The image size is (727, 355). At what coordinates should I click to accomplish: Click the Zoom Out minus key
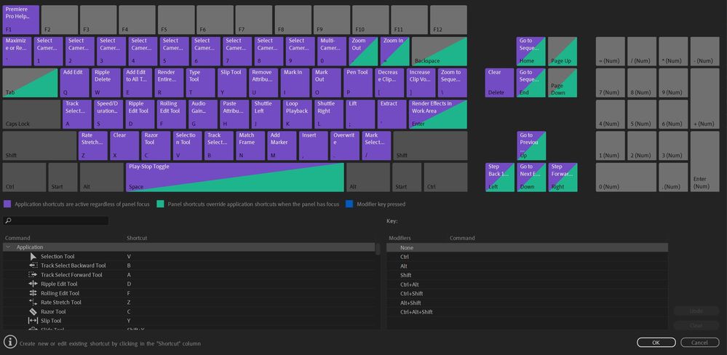click(363, 51)
